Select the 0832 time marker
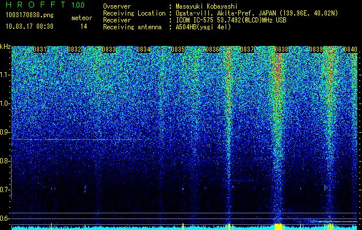 tap(74, 49)
